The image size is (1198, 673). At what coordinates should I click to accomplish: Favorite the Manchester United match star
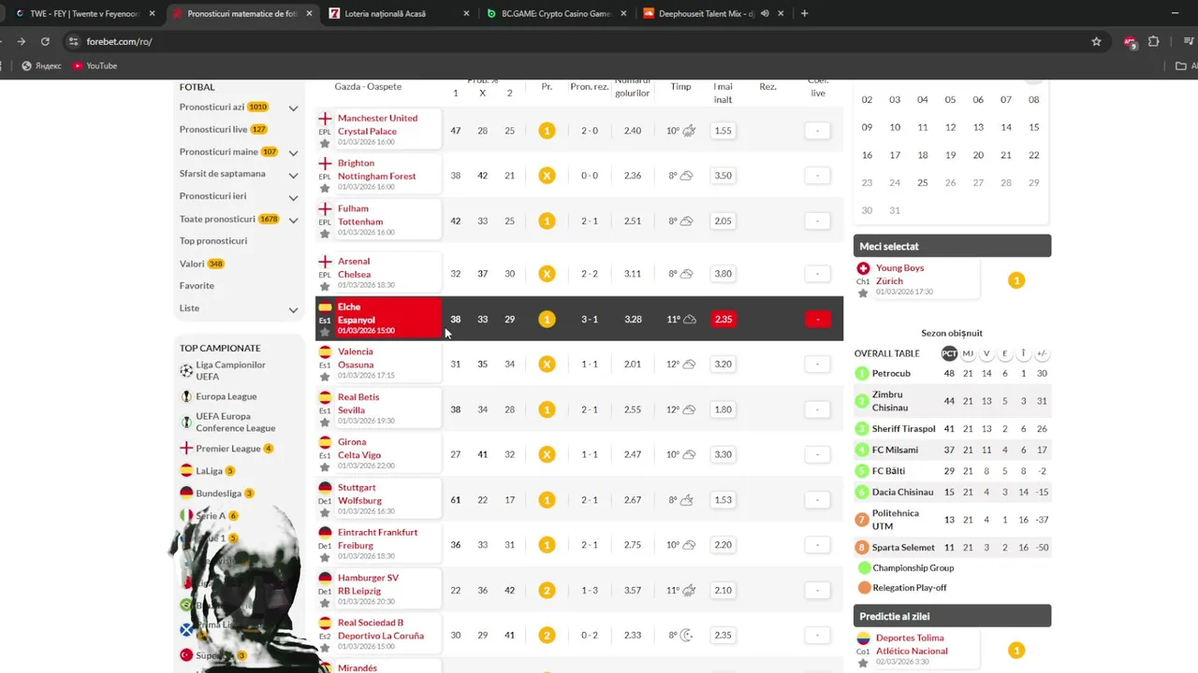coord(325,143)
